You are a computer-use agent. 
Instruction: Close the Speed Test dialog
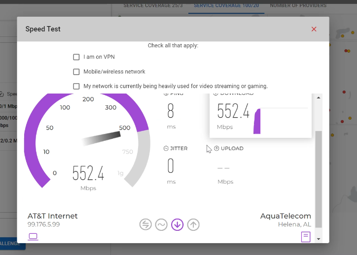pos(314,29)
